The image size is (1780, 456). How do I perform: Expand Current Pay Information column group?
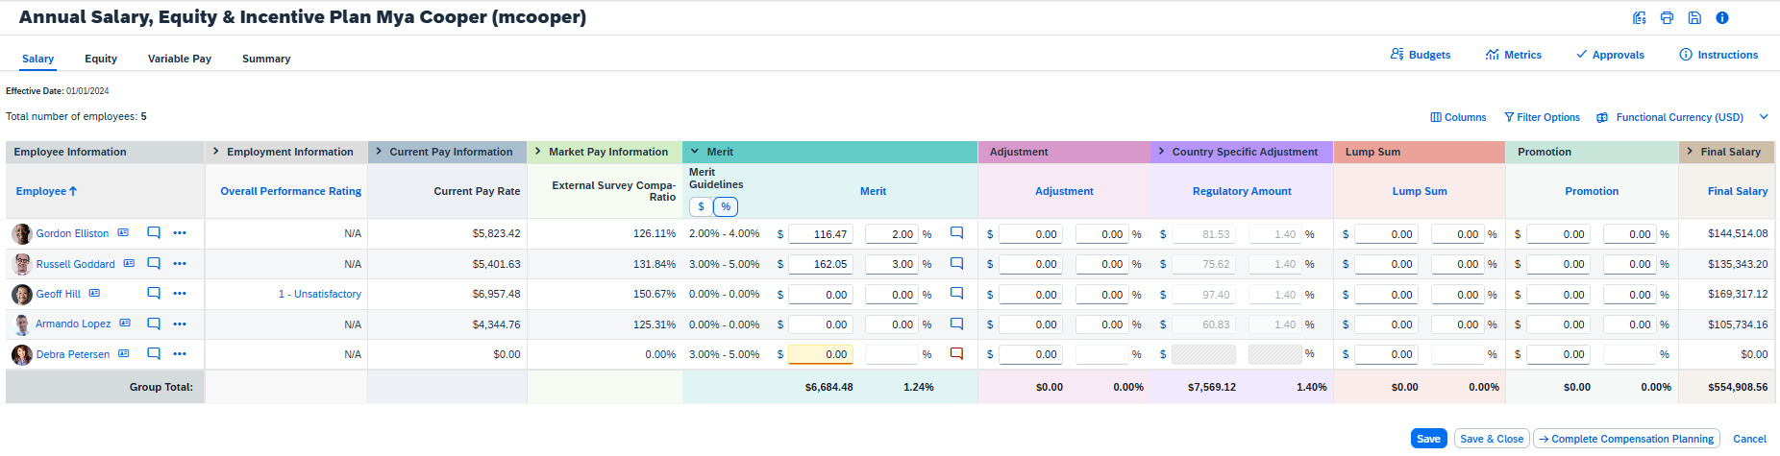(379, 152)
